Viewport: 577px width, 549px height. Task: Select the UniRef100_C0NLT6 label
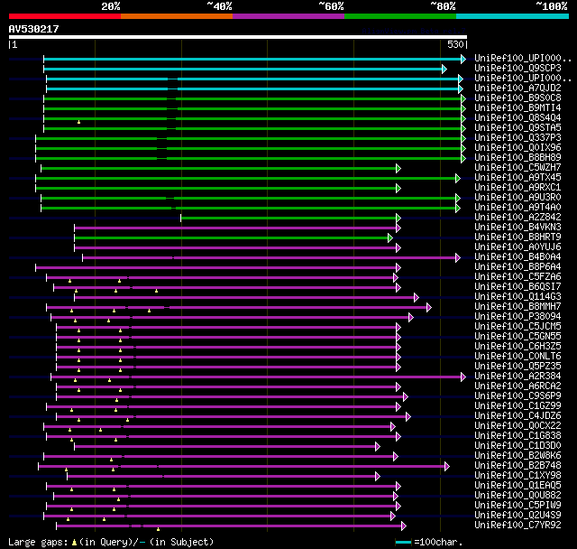pyautogui.click(x=517, y=357)
